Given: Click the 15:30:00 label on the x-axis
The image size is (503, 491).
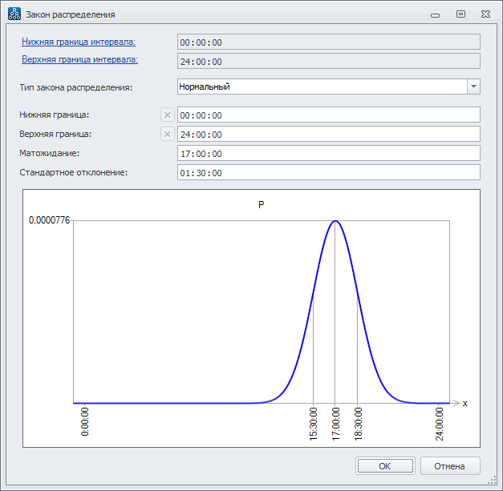Looking at the screenshot, I should pos(313,424).
